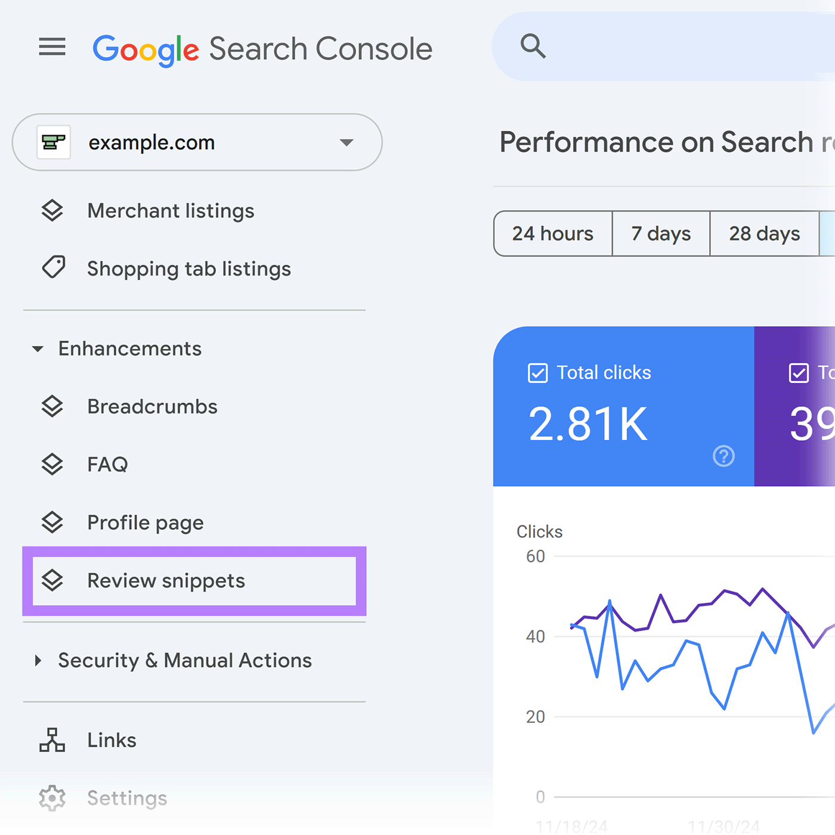
Task: Select the Profile page enhancement
Action: tap(145, 522)
